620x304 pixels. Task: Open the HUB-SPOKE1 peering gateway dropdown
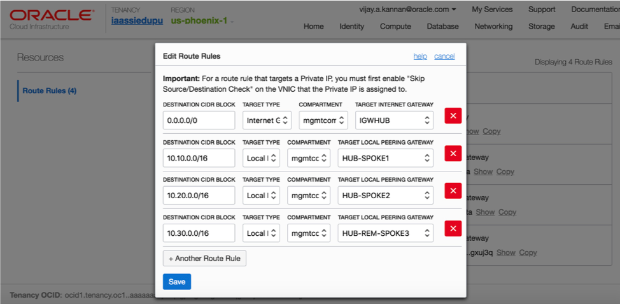coord(386,158)
